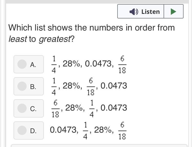Click the 0.0473 value in option B

tap(114, 86)
